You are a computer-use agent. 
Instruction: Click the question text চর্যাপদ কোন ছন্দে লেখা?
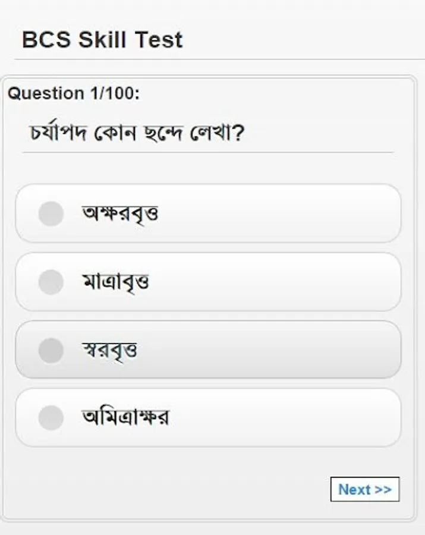click(x=137, y=133)
